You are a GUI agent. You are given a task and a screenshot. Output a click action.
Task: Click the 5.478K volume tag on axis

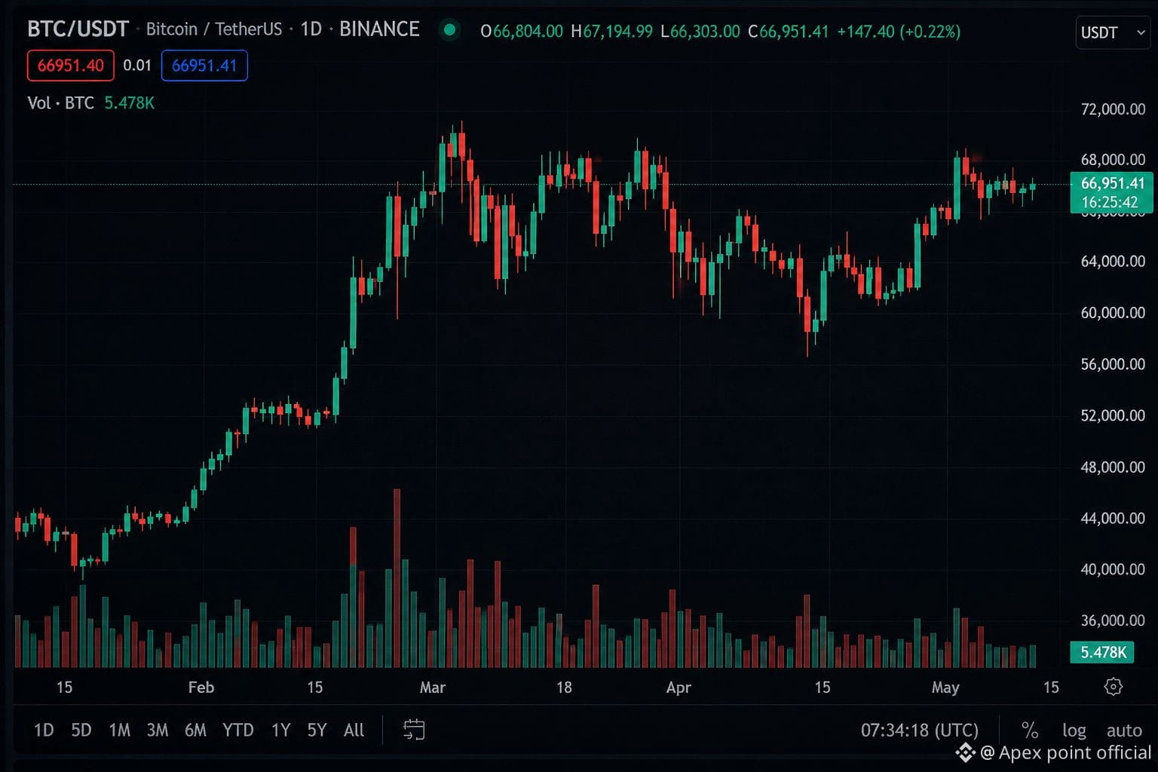point(1102,652)
